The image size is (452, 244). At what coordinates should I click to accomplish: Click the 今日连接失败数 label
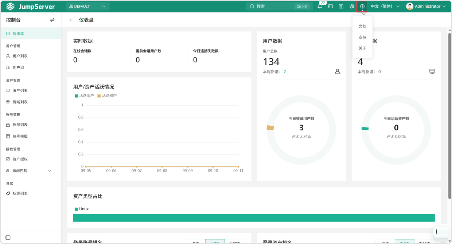[x=206, y=51]
